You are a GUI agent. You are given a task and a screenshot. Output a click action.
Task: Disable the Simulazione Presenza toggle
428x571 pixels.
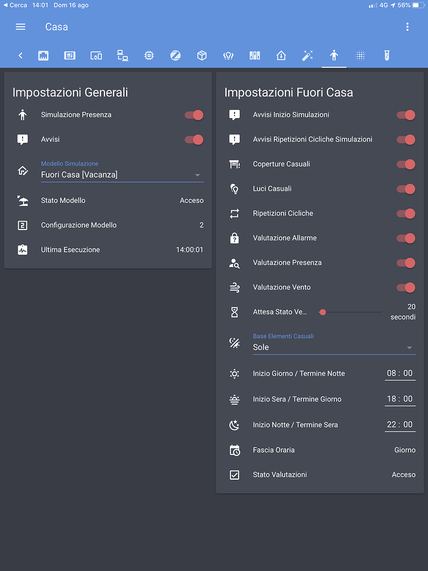point(194,114)
